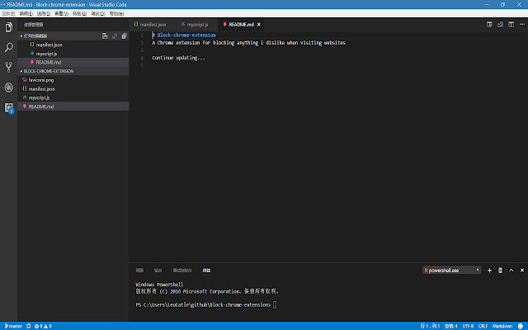
Task: Select manifest.json in the open editors list
Action: (73, 45)
